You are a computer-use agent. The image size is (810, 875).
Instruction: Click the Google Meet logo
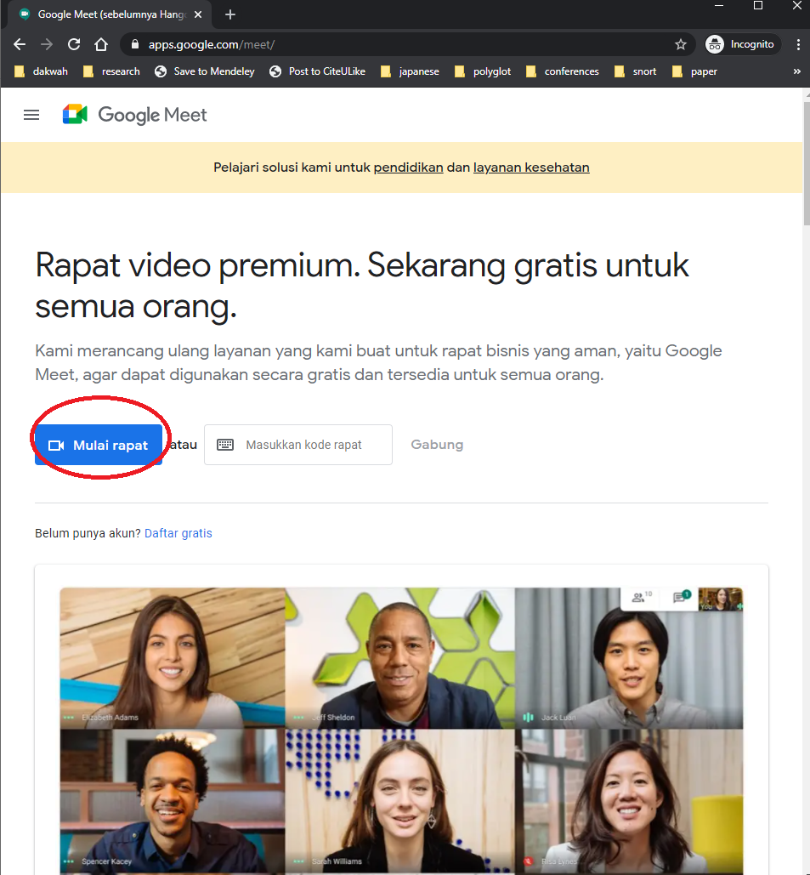[135, 115]
